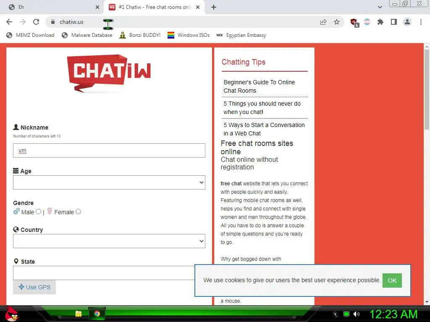Open the Malware Database bookmark

click(87, 35)
